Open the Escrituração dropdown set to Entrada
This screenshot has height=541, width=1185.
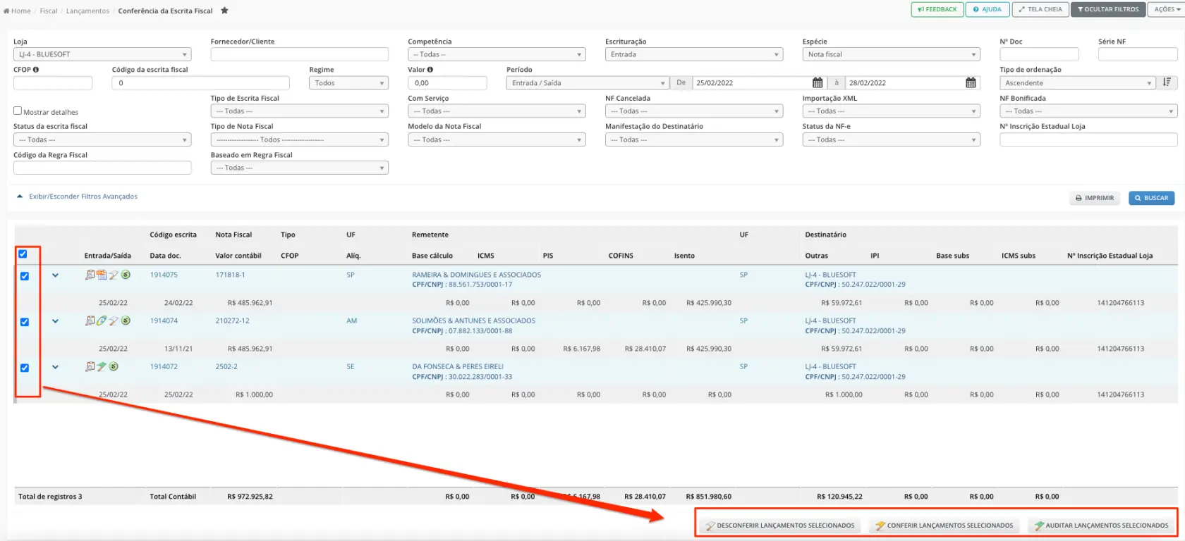point(693,54)
